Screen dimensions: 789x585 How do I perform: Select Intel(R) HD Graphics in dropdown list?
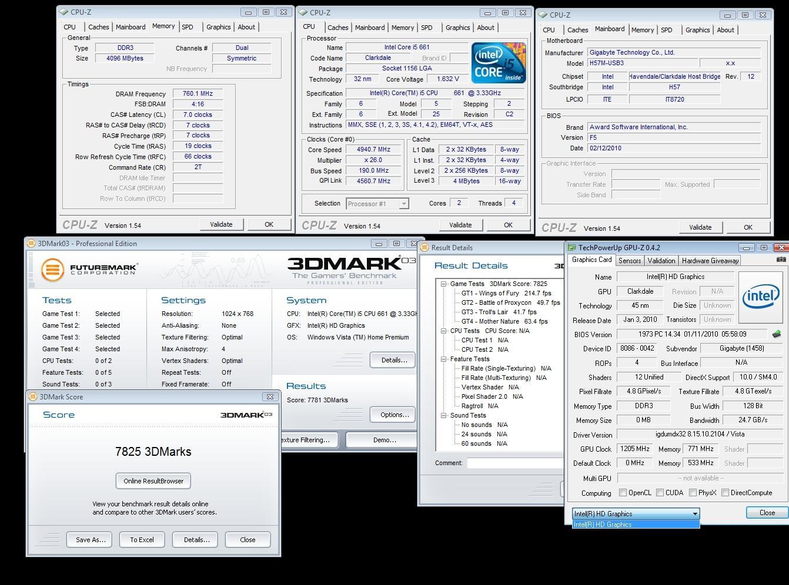[x=636, y=525]
